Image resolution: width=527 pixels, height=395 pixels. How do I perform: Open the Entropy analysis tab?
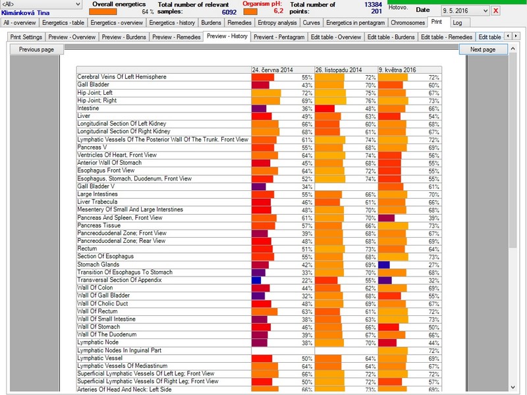point(277,23)
